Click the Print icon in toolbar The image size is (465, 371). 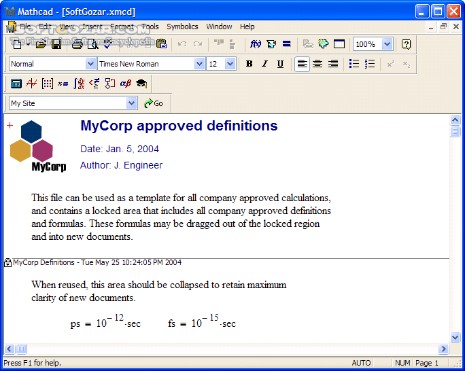point(77,44)
